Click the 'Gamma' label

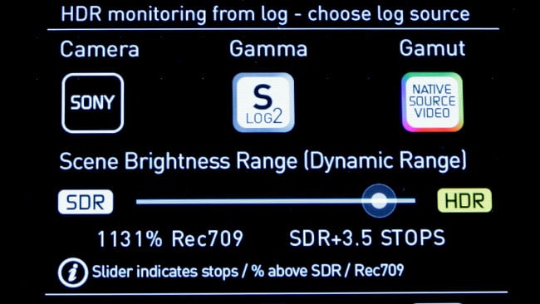[x=268, y=48]
